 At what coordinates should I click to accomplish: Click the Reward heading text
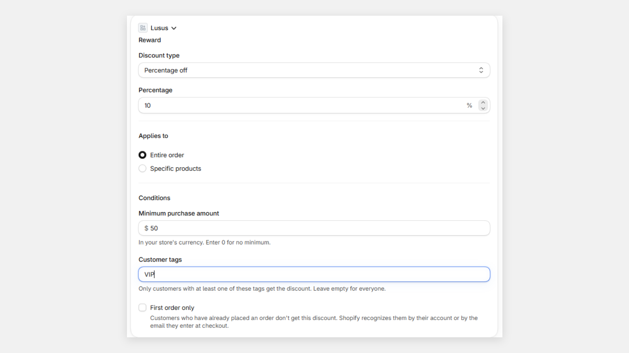point(150,40)
